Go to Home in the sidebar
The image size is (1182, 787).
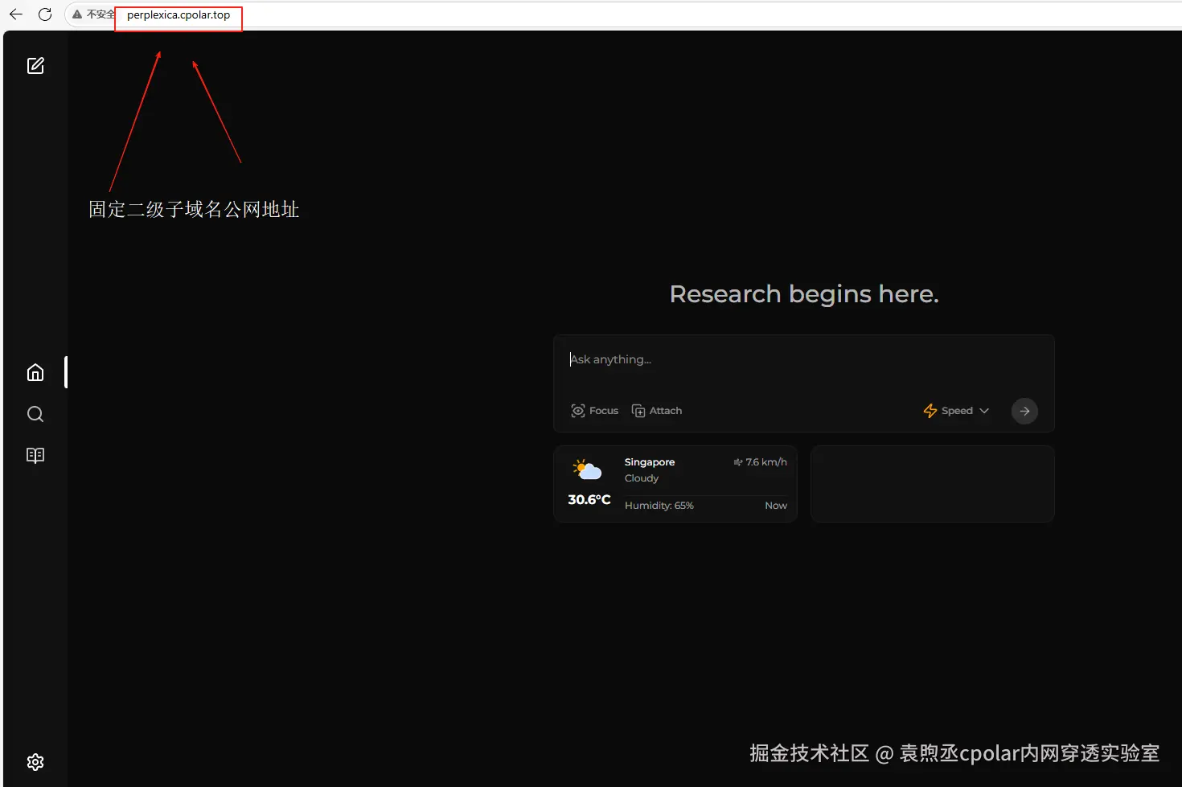(x=35, y=372)
